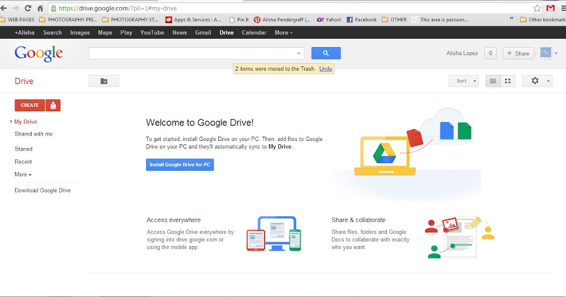Show more bookmarks chevron
The image size is (566, 297).
coord(512,19)
